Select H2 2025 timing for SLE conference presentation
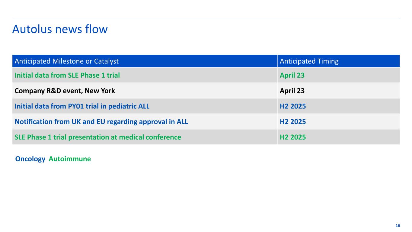412x232 pixels. 293,137
